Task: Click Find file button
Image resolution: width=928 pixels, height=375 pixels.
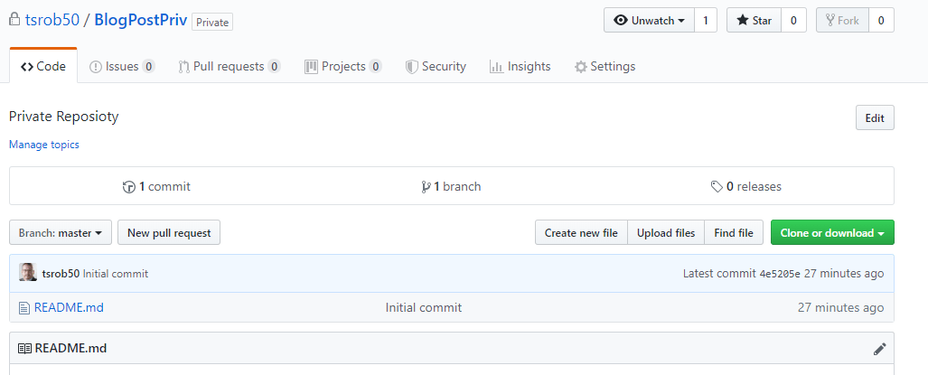Action: click(x=734, y=233)
